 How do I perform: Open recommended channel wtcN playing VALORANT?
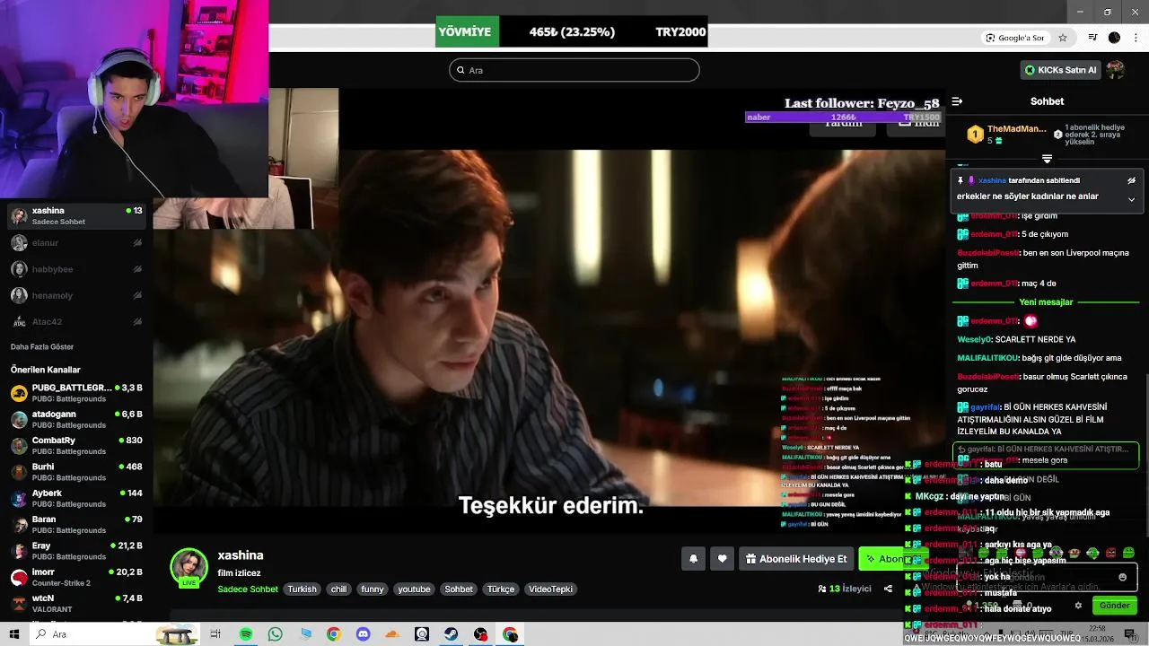coord(76,603)
